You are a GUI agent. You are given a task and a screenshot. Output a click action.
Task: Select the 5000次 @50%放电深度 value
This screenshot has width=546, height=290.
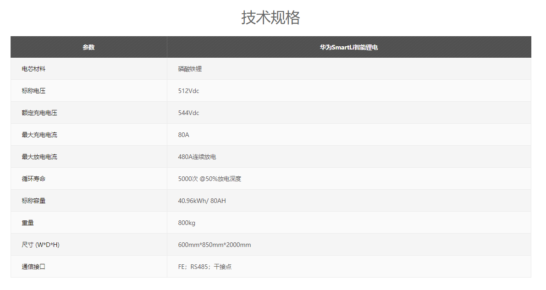210,179
